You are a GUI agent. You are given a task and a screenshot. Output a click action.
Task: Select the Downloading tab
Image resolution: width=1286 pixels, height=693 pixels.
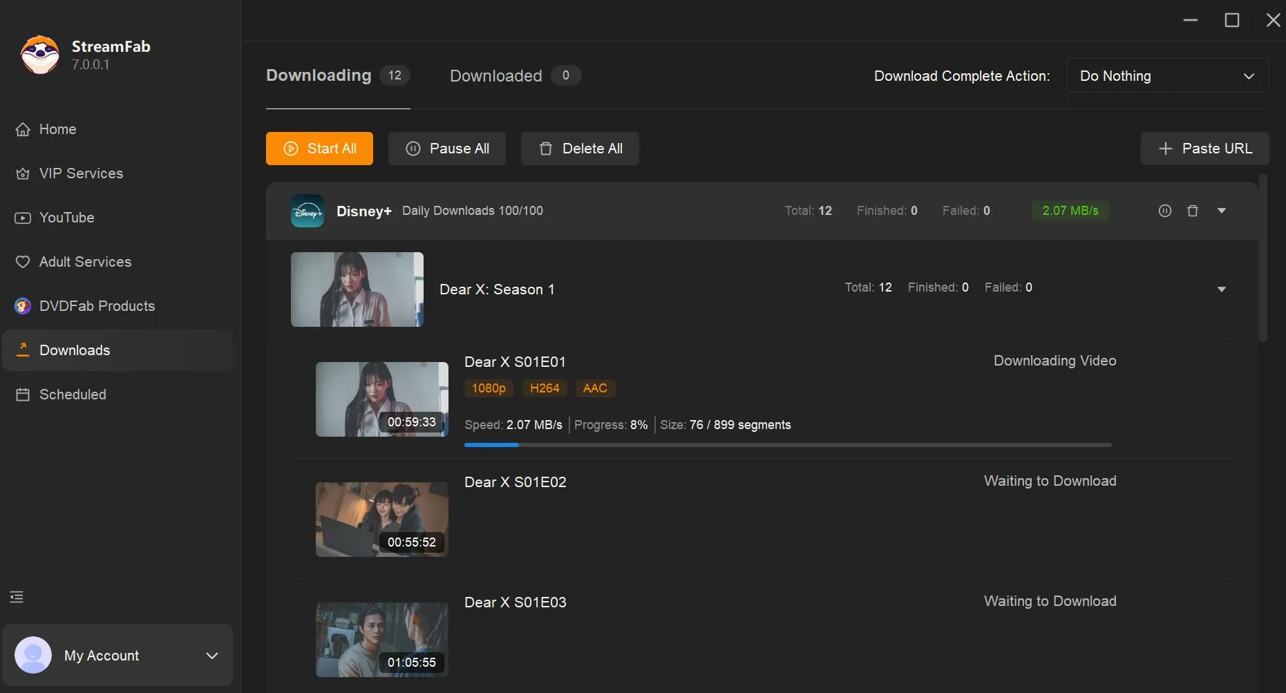[x=319, y=76]
